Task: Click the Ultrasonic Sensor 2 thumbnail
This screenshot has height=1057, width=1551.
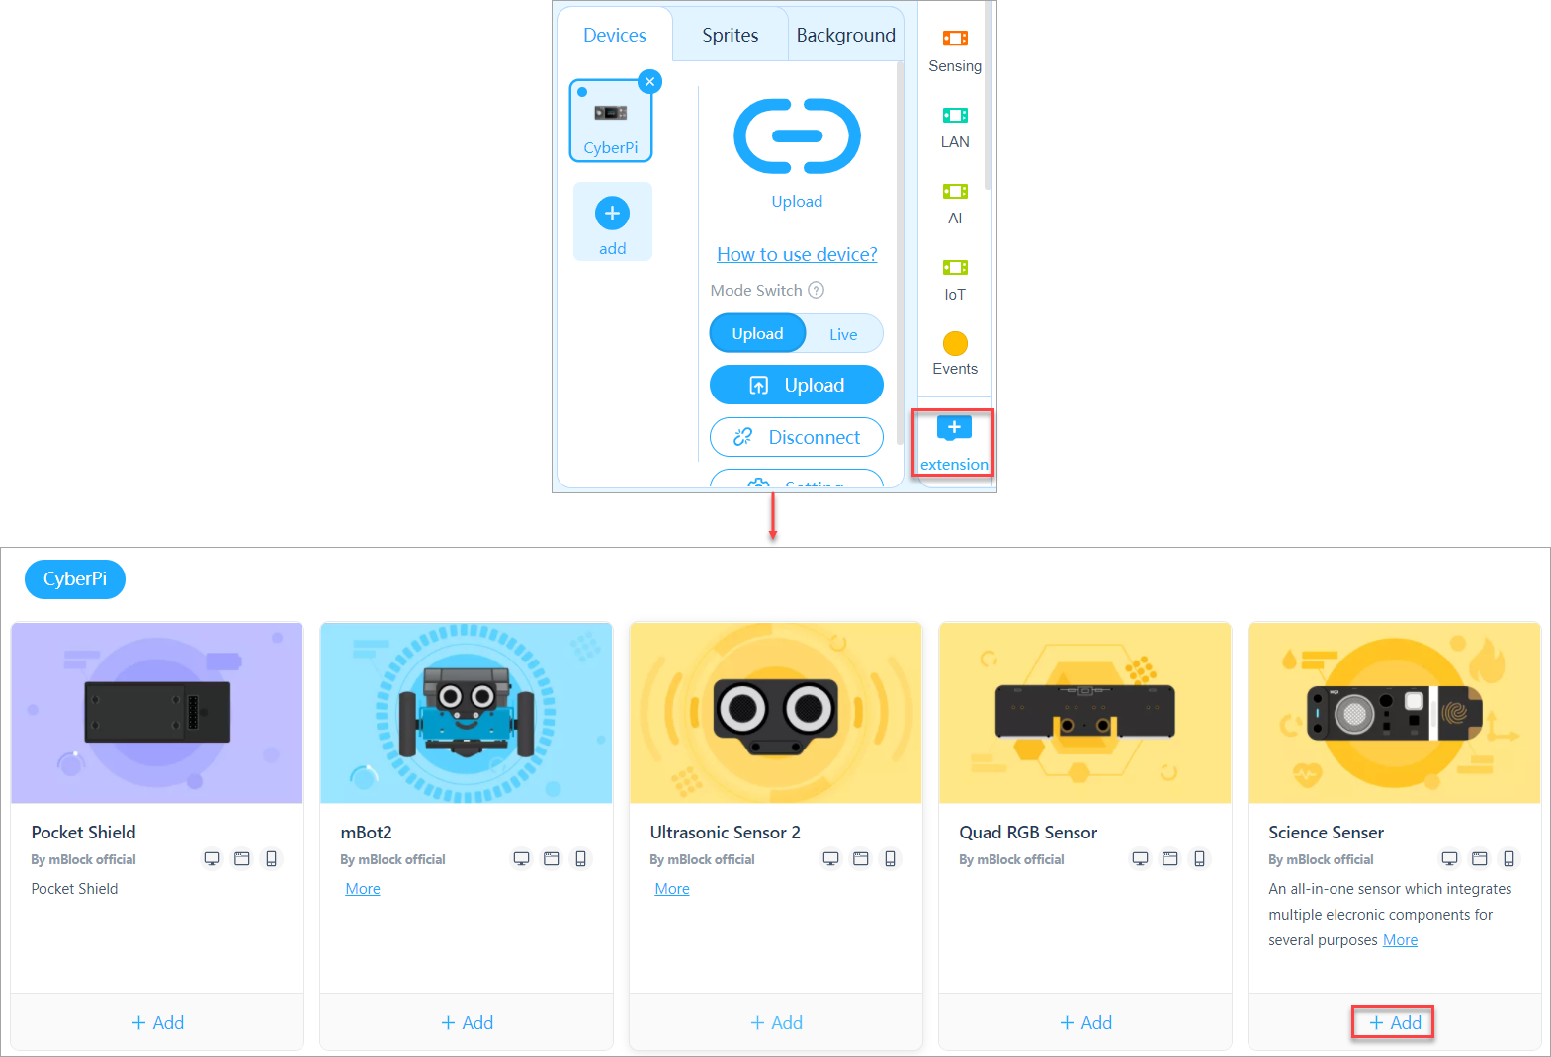Action: [x=775, y=713]
